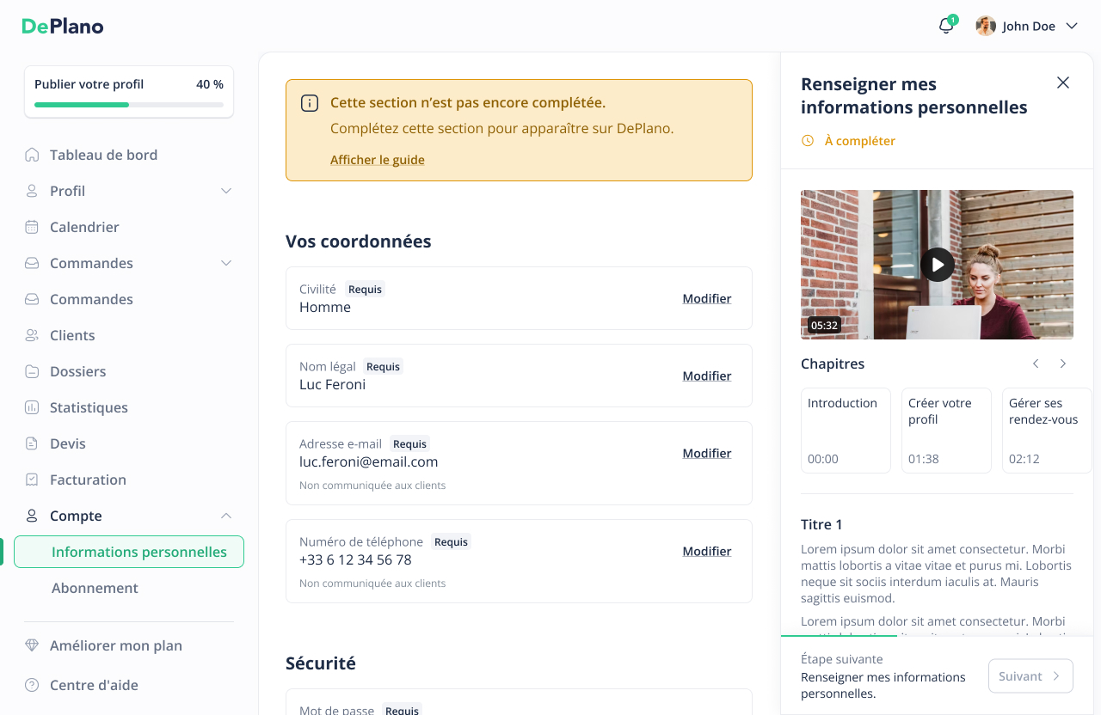This screenshot has height=715, width=1101.
Task: Click Modifier for Nom légal
Action: 707,376
